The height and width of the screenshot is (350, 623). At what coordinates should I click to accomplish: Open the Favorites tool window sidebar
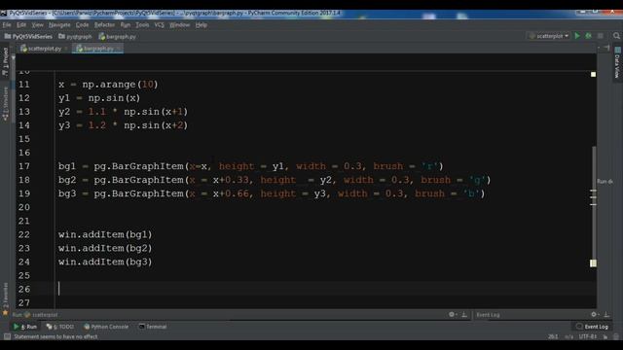point(5,298)
